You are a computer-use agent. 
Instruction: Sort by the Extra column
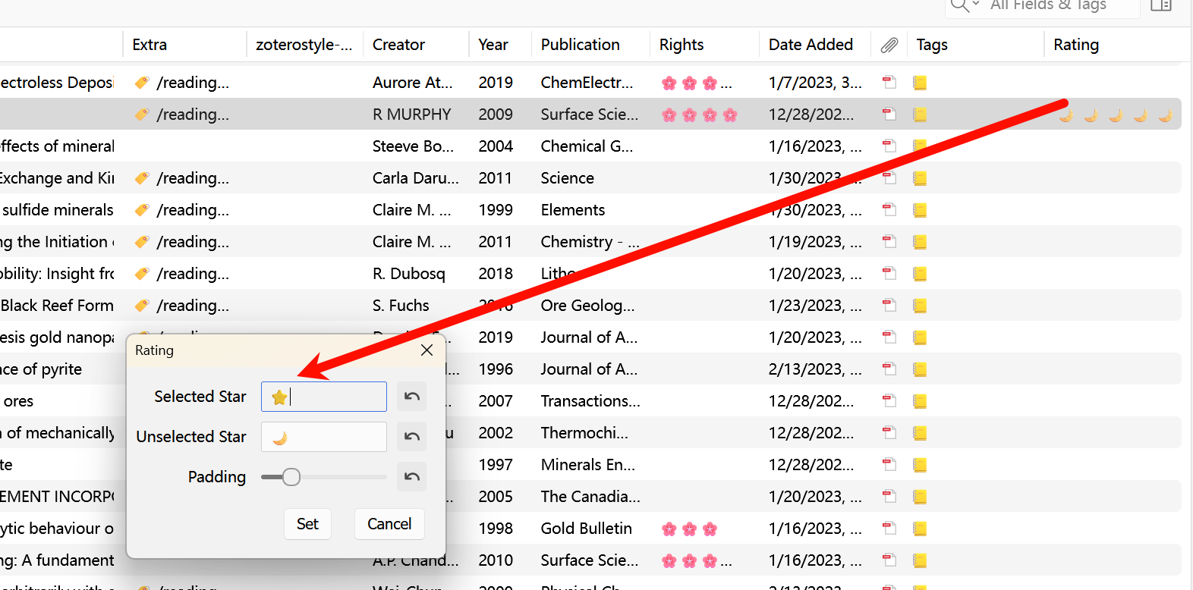(x=150, y=45)
